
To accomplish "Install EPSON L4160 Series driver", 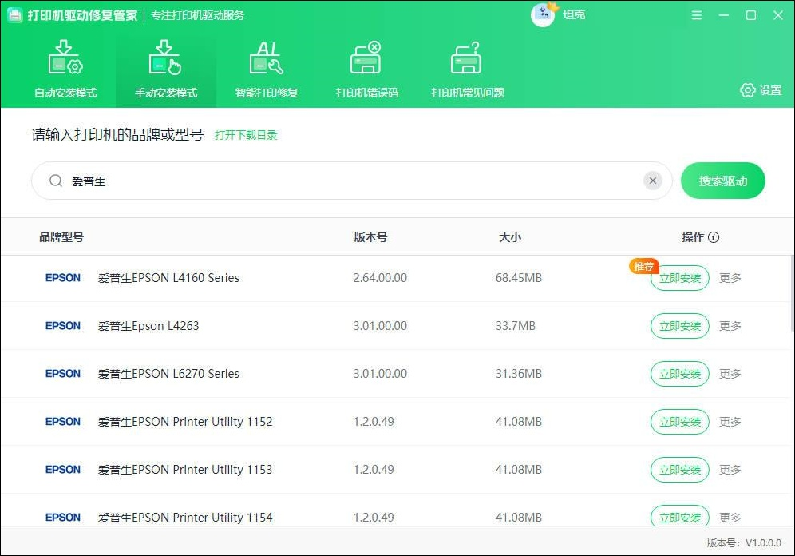I will [679, 278].
